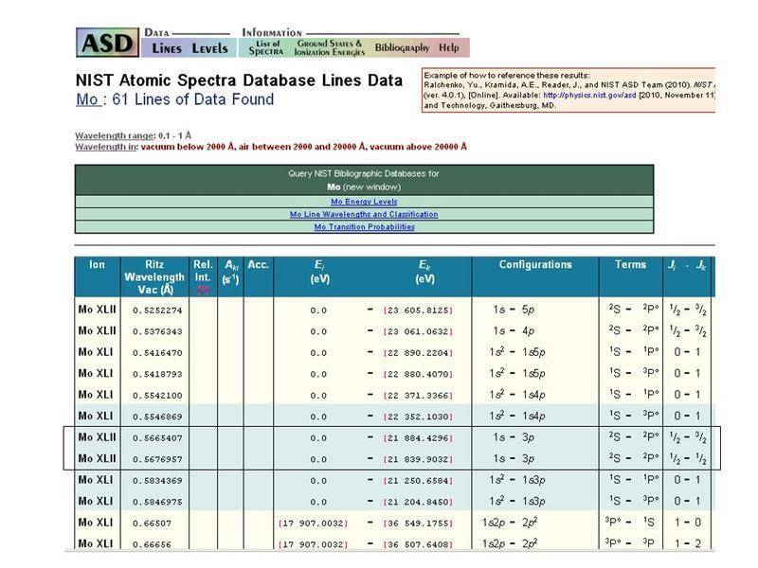758x568 pixels.
Task: Click energy value [22 880.4070]
Action: (418, 374)
